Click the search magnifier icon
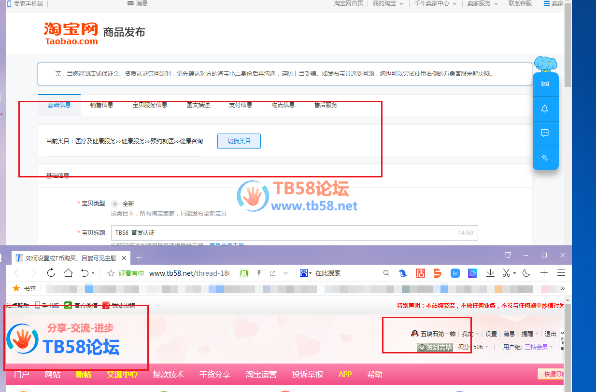This screenshot has height=392, width=596. pyautogui.click(x=386, y=273)
